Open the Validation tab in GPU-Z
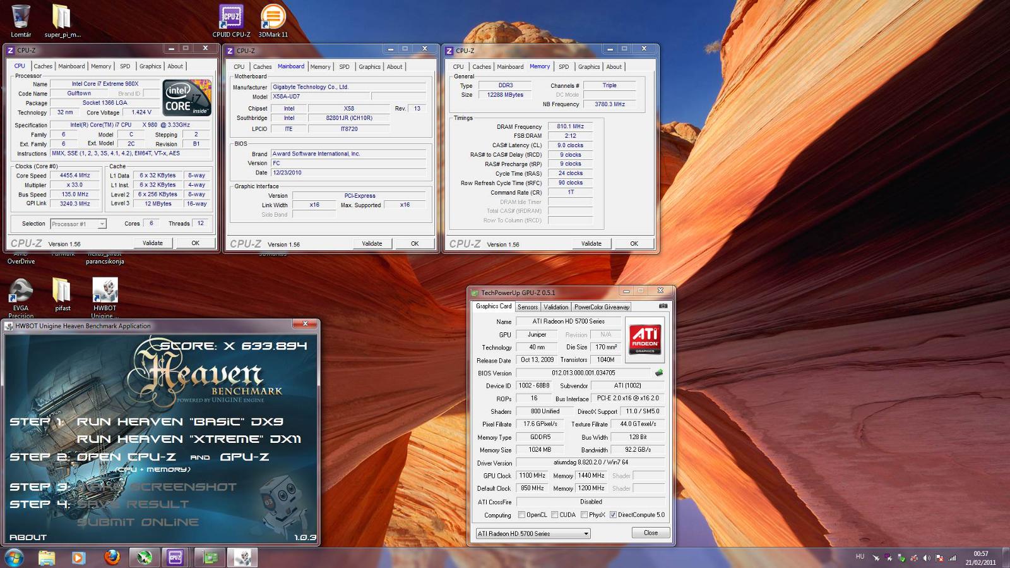 [x=556, y=307]
